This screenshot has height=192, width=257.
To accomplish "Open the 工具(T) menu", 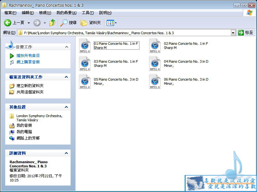I will tap(88, 13).
